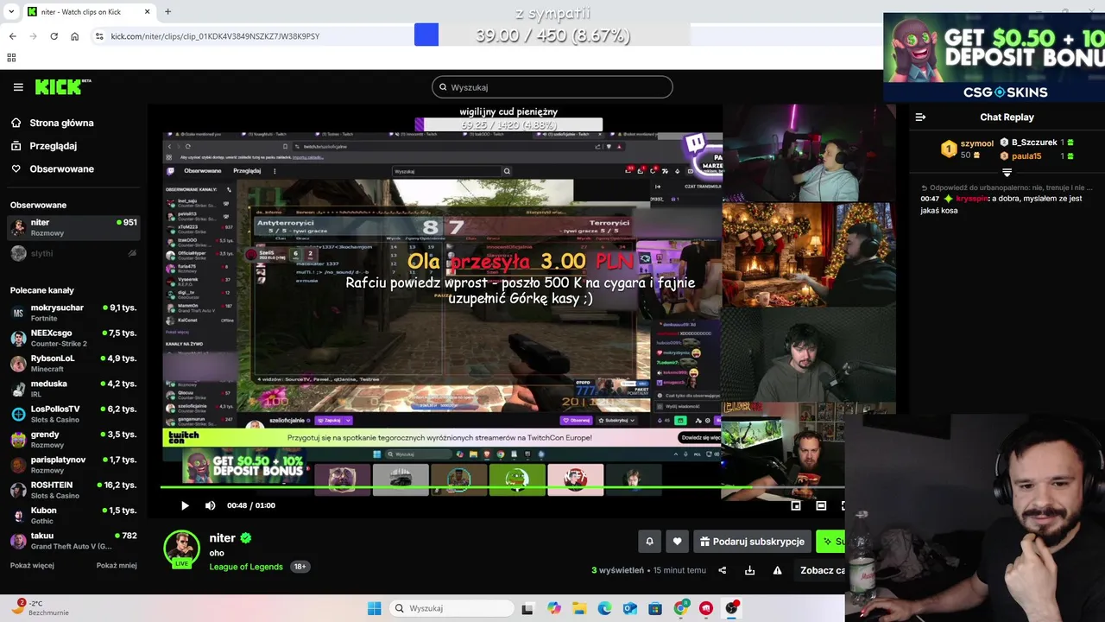Open recommended channel ROSHTEIN
The image size is (1105, 622).
point(73,490)
